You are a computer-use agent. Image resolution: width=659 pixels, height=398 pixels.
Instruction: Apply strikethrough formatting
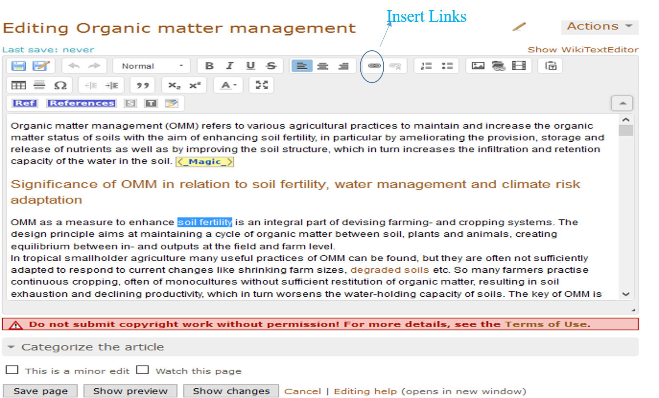pos(271,66)
